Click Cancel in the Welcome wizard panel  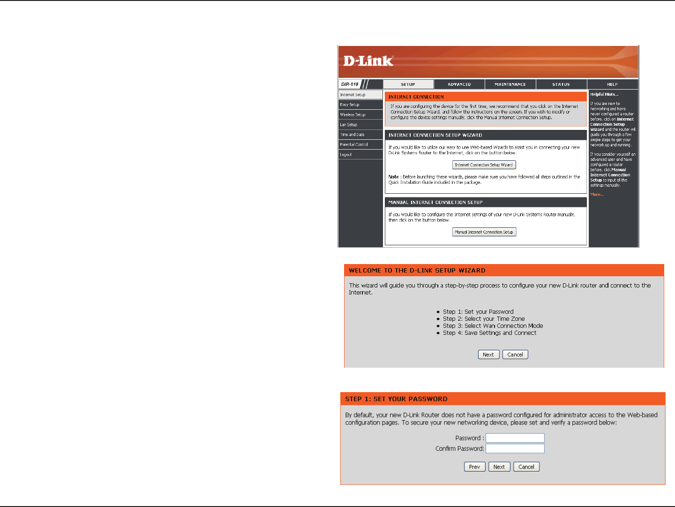[x=515, y=355]
